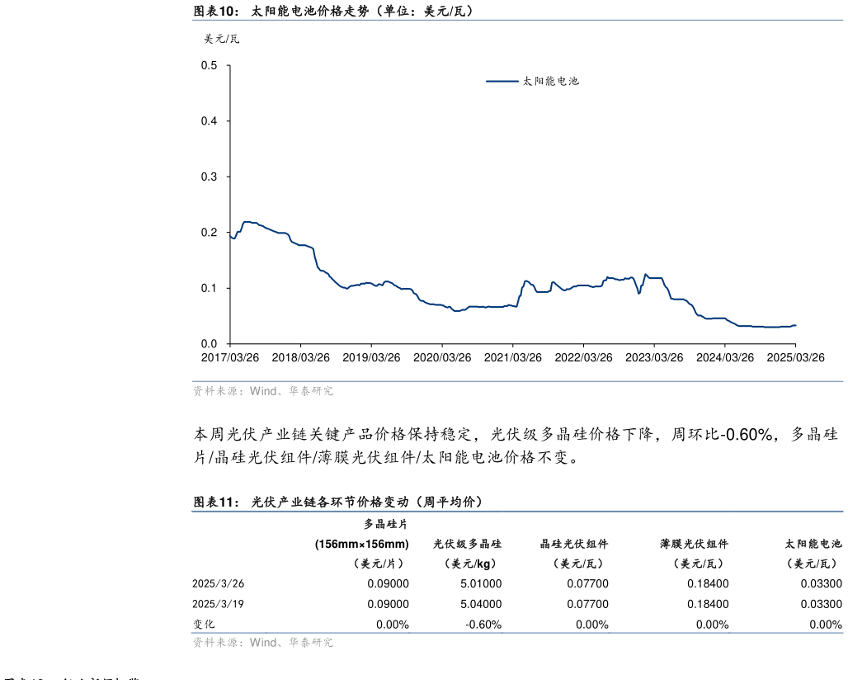Screen dimensions: 848x684
Task: Select the 2021/03/26 date label
Action: pyautogui.click(x=513, y=357)
